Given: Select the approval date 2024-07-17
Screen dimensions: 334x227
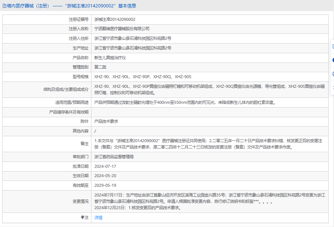Looking at the screenshot, I should point(105,166).
